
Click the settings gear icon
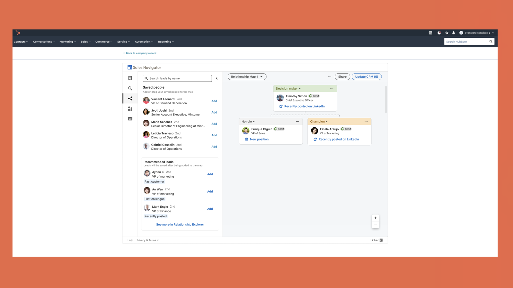(447, 33)
